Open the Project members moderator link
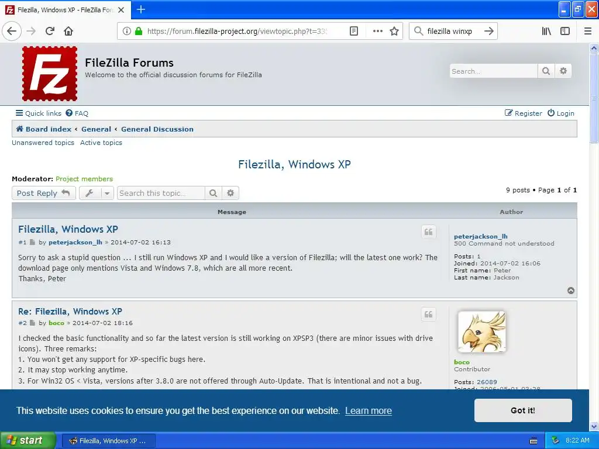 pos(84,179)
